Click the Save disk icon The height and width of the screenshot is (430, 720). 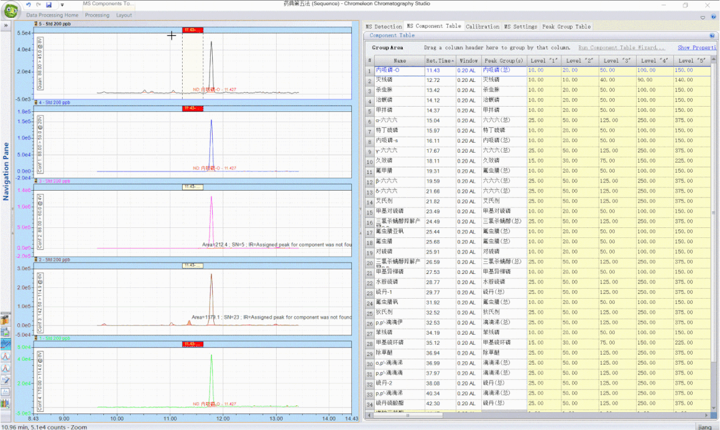[49, 5]
